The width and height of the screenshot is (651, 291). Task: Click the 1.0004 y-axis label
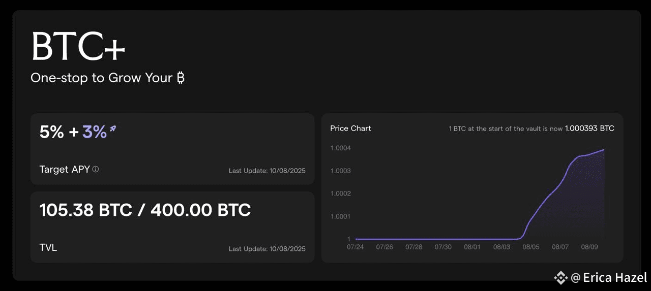[x=341, y=148]
